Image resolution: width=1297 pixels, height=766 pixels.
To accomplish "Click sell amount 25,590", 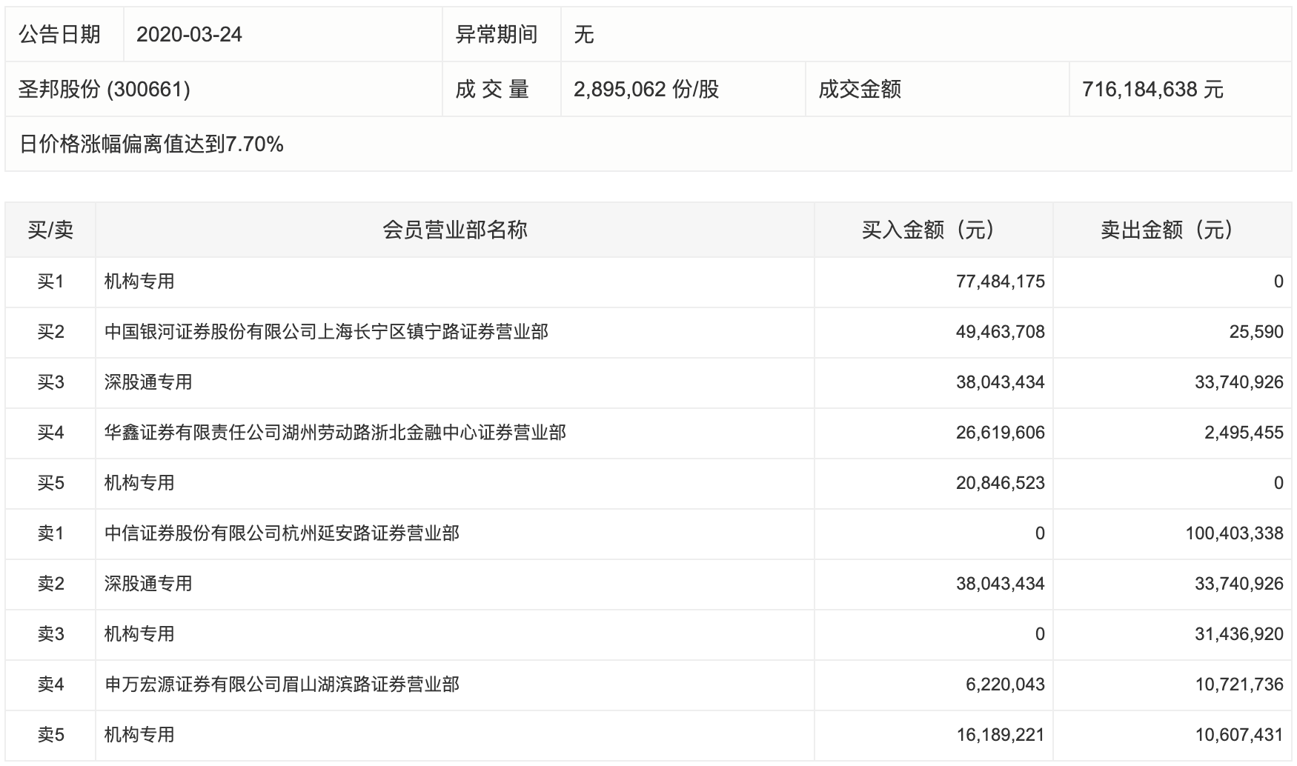I will [x=1256, y=332].
